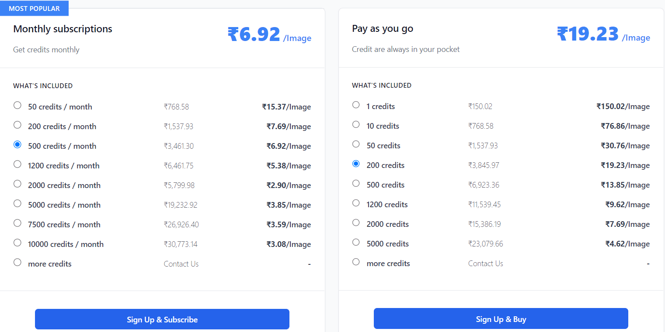The width and height of the screenshot is (665, 332).
Task: Click Credit are always in your pocket text
Action: pos(406,49)
